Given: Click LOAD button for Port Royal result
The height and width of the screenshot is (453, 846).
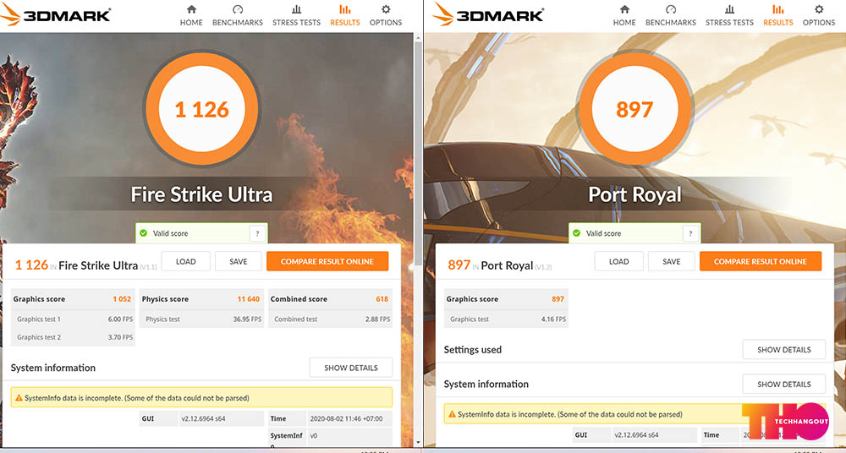Looking at the screenshot, I should point(619,261).
